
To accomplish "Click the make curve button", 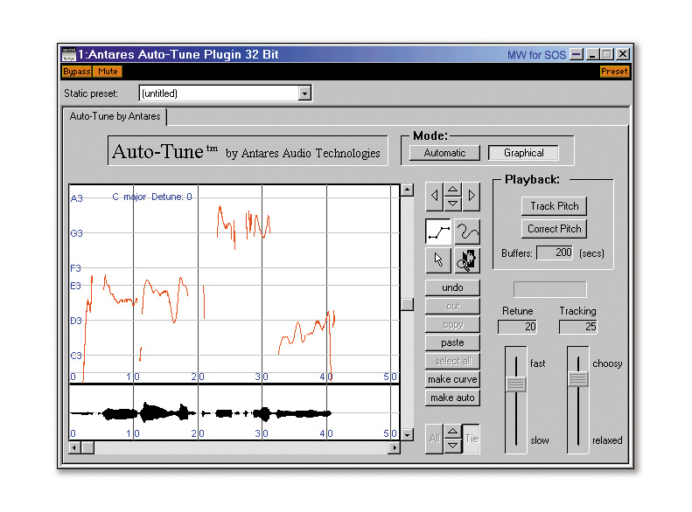I will pyautogui.click(x=452, y=379).
